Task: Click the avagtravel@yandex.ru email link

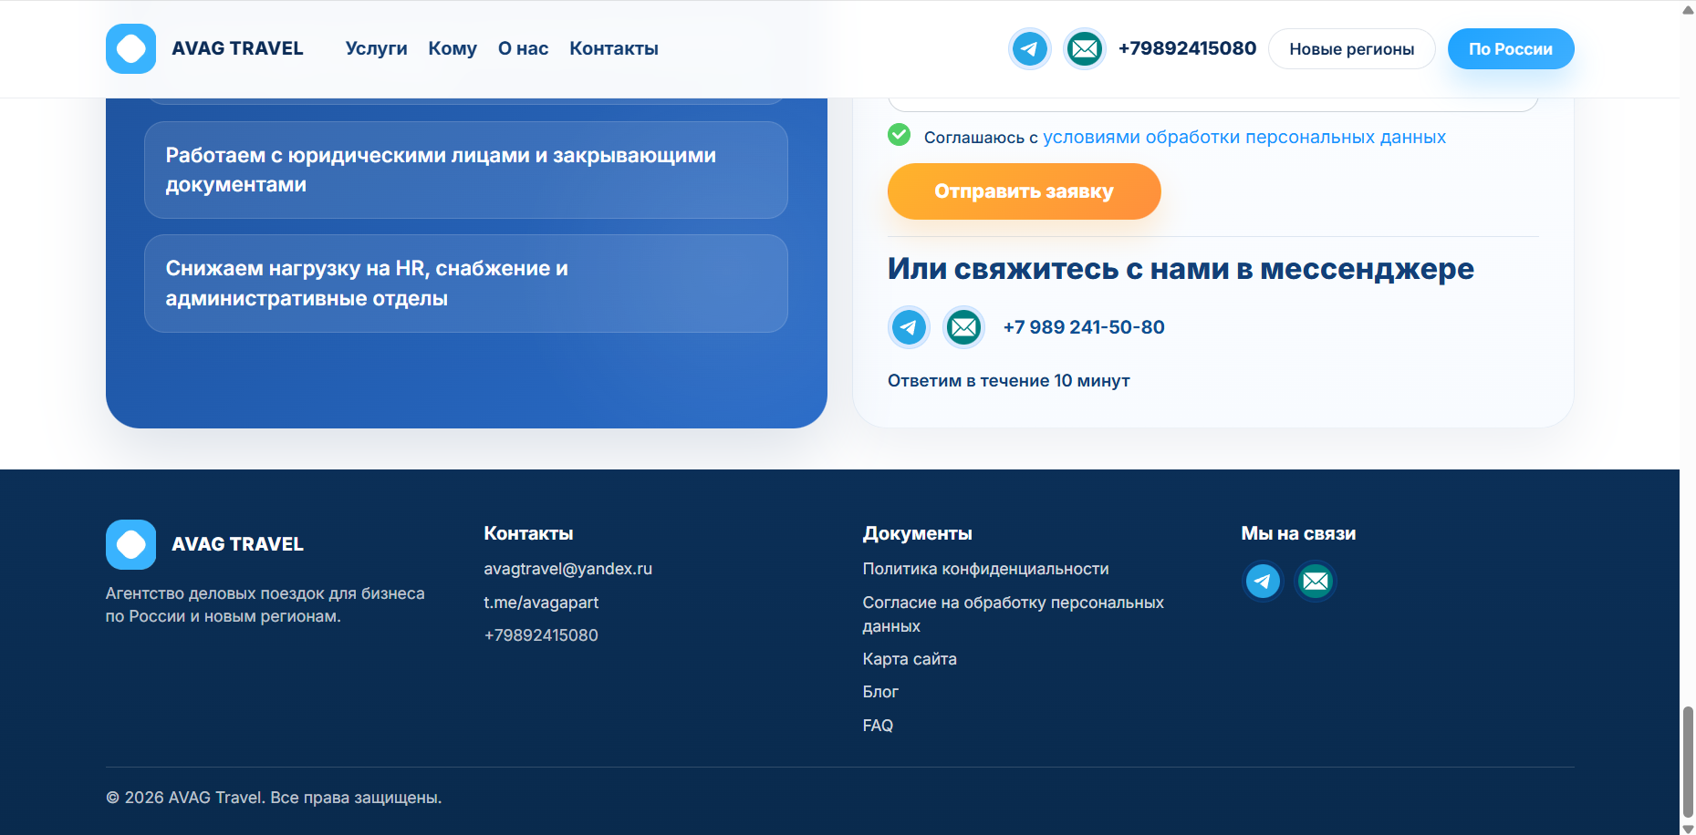Action: pyautogui.click(x=567, y=569)
